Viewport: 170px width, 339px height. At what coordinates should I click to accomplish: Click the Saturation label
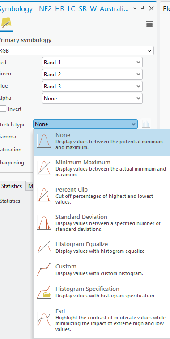(x=11, y=150)
